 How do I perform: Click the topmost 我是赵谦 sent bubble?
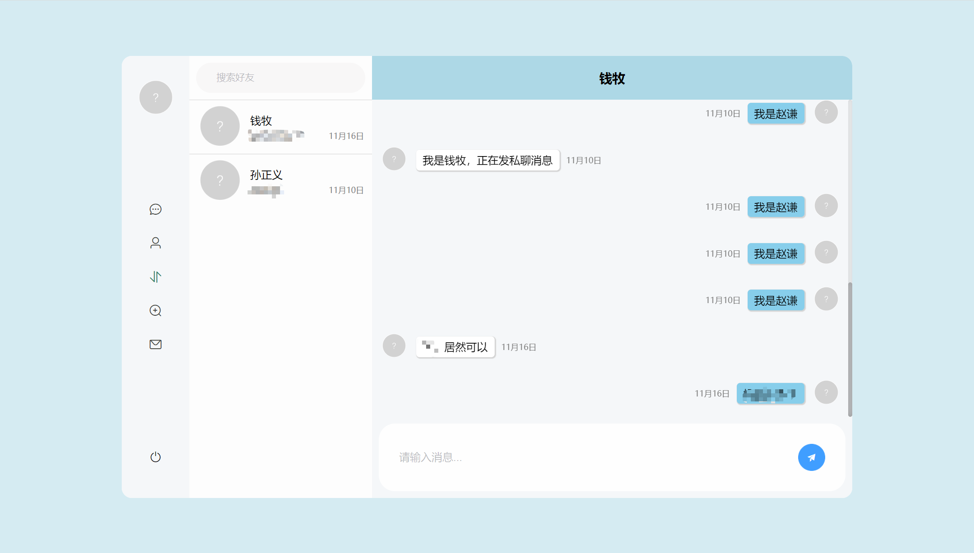click(776, 114)
